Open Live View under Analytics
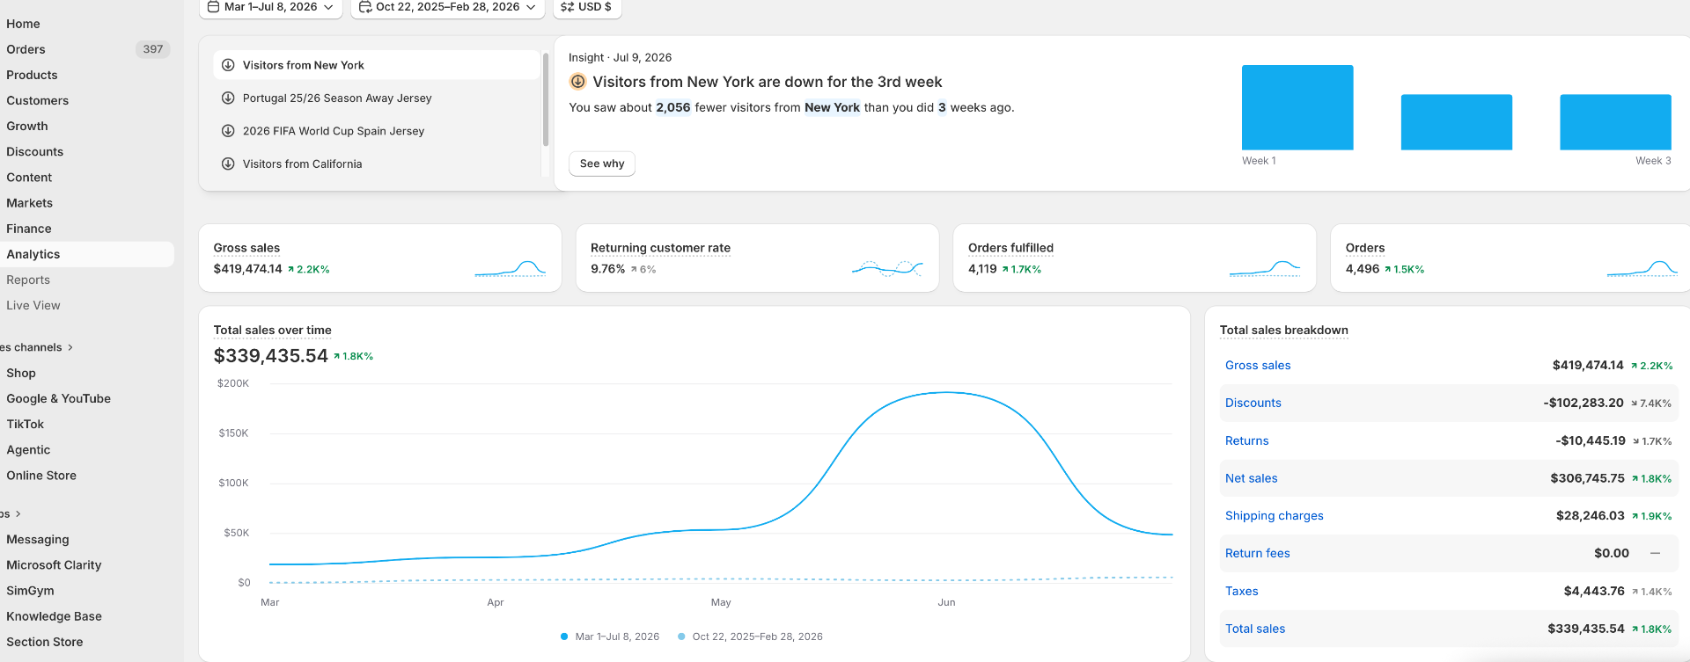 33,305
